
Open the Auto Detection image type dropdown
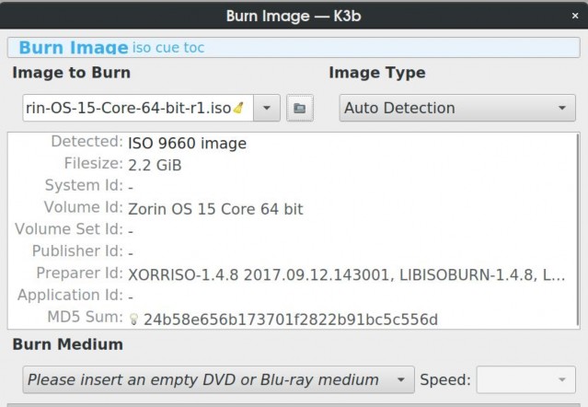coord(457,108)
